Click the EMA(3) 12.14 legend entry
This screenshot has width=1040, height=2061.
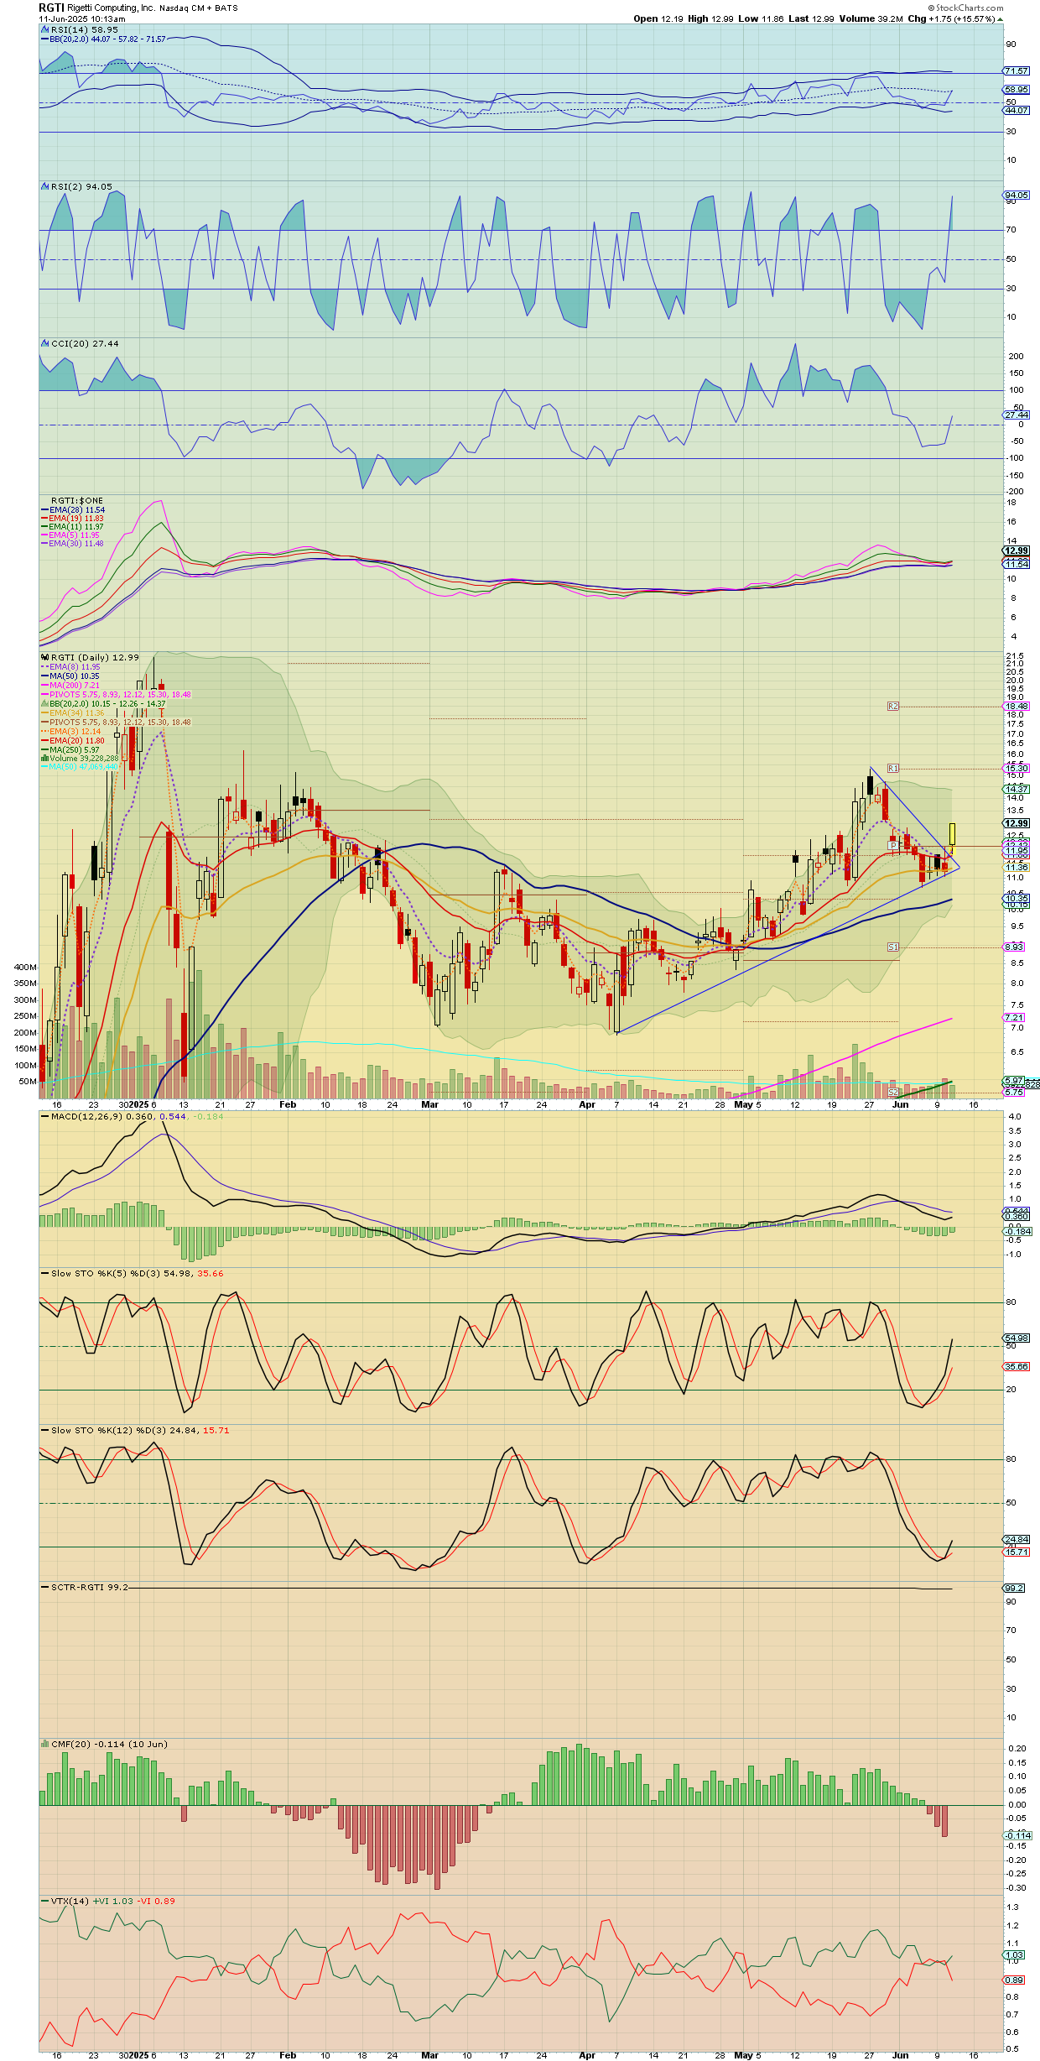coord(70,732)
